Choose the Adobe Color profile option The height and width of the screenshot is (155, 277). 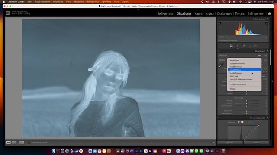pos(244,60)
